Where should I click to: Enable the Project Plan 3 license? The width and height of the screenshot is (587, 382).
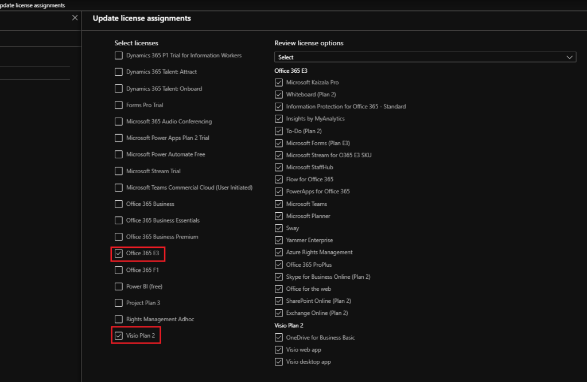119,303
